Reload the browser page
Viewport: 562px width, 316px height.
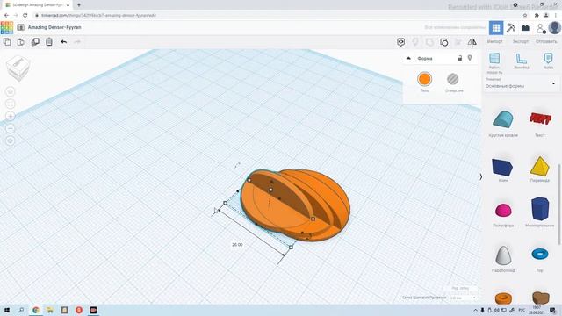(25, 16)
